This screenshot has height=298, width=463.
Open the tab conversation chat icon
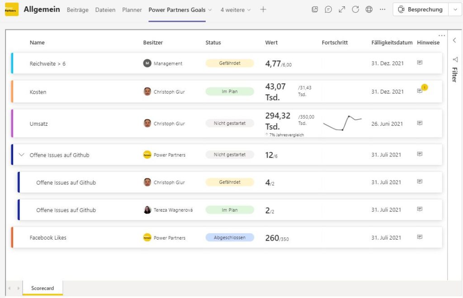(x=328, y=9)
